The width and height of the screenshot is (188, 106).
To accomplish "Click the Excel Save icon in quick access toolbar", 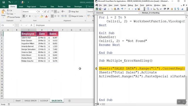I will [x=4, y=2].
